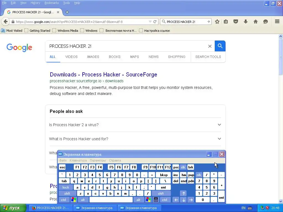Toggle left shft key on keyboard
283x212 pixels.
67,194
